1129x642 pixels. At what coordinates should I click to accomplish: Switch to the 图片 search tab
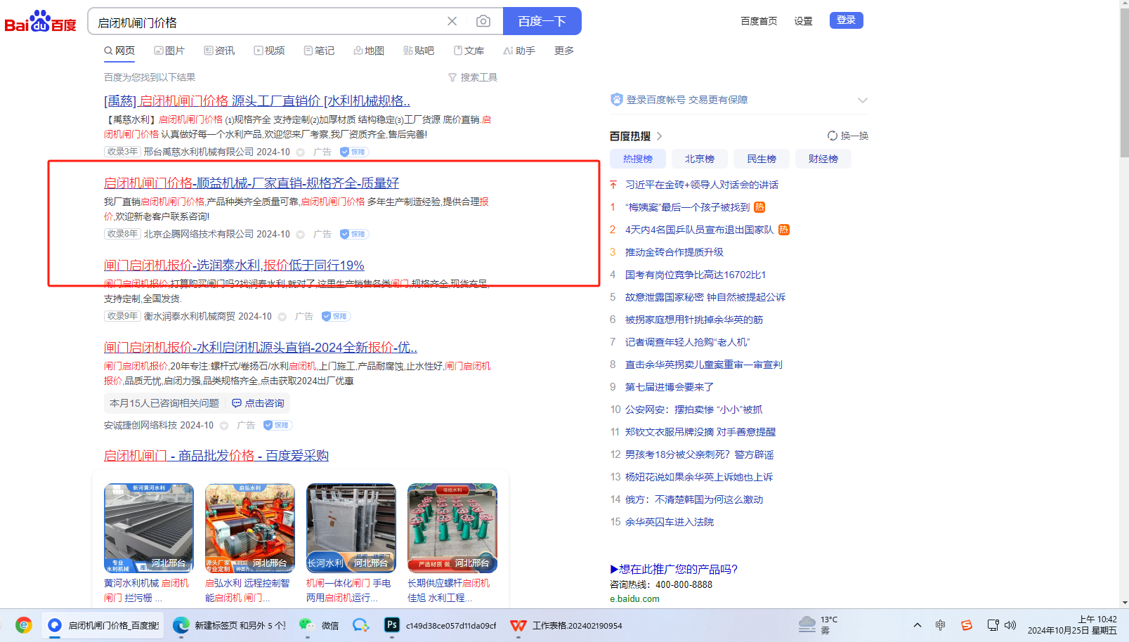click(169, 51)
